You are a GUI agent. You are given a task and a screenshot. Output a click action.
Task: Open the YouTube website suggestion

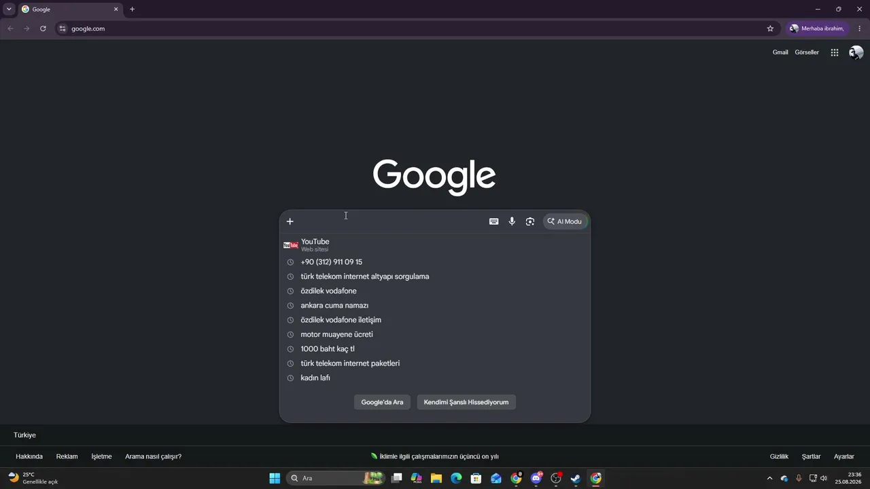[x=435, y=245]
